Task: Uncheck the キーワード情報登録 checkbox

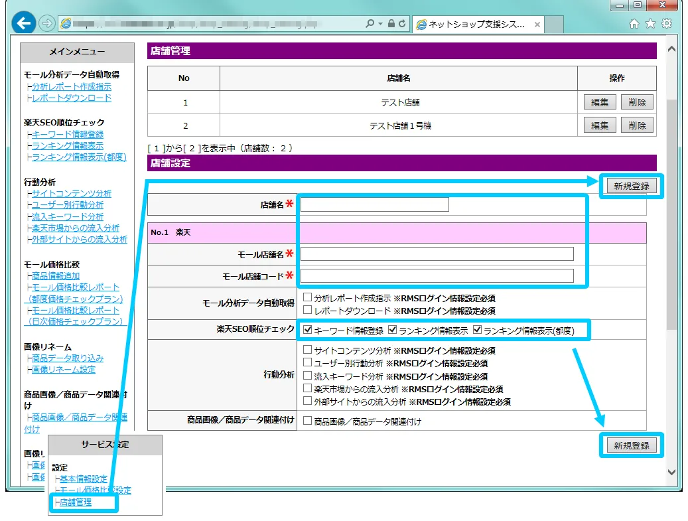Action: tap(307, 330)
